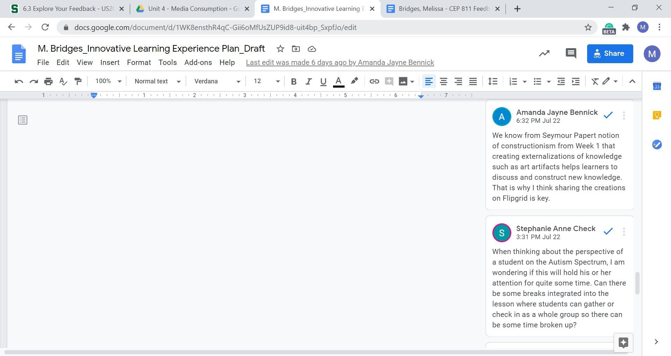The image size is (671, 356).
Task: Expand bulleted list style options
Action: [x=549, y=82]
